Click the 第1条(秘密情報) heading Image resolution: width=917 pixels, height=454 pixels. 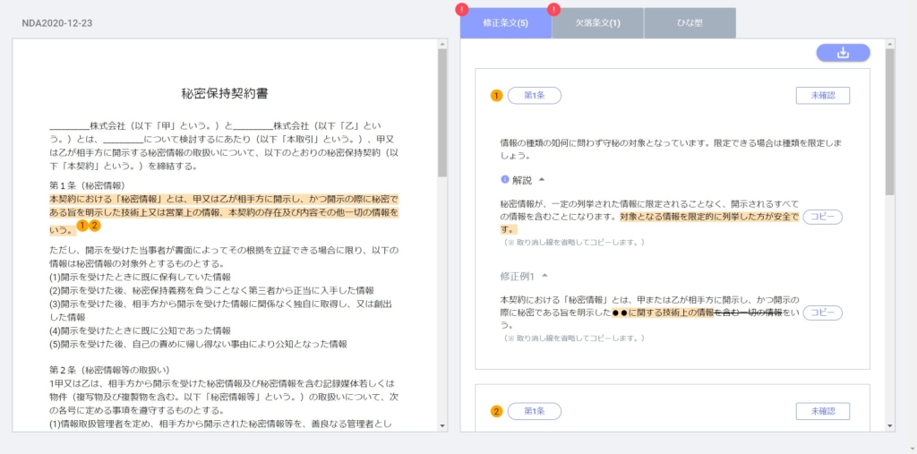tap(87, 185)
